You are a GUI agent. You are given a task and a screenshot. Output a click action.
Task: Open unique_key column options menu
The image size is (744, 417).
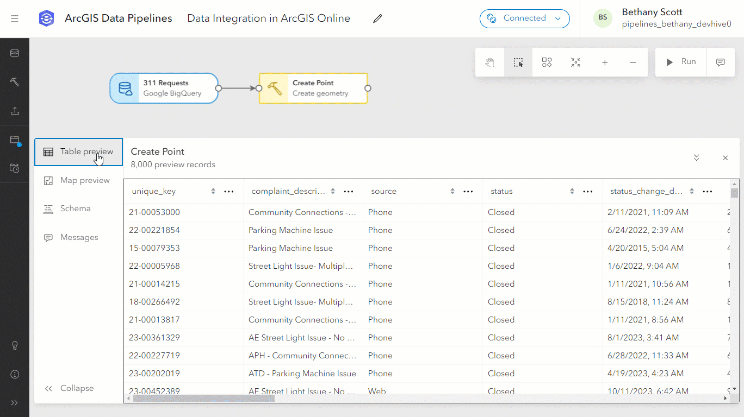click(x=229, y=191)
